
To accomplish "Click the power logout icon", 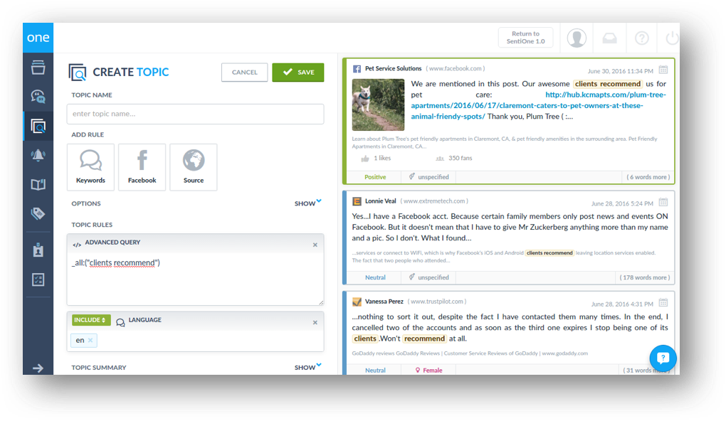I will click(673, 38).
